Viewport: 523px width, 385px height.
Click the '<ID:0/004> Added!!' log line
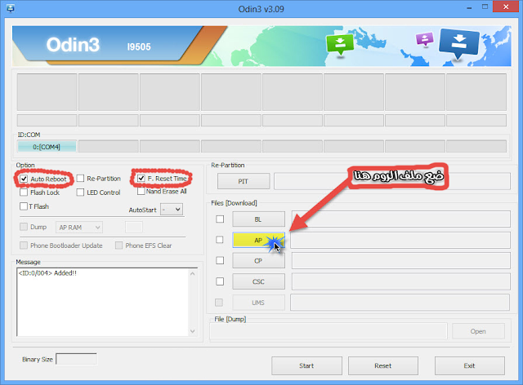click(47, 273)
